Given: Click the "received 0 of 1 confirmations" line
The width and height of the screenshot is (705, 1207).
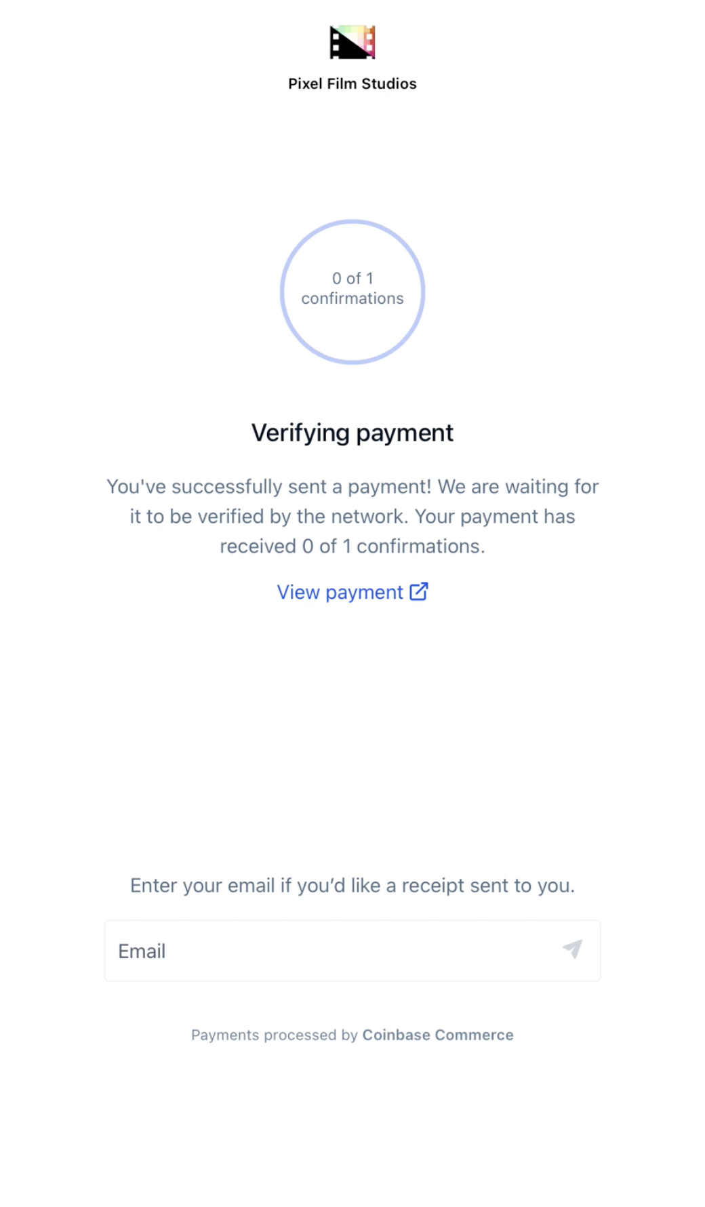Looking at the screenshot, I should coord(352,547).
